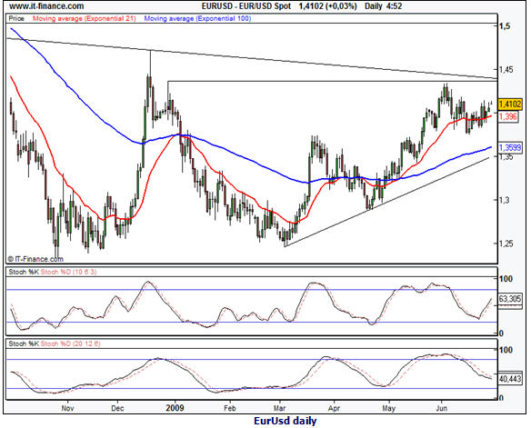531x428 pixels.
Task: Select the Stoch %D (20 12 6) label
Action: [70, 343]
